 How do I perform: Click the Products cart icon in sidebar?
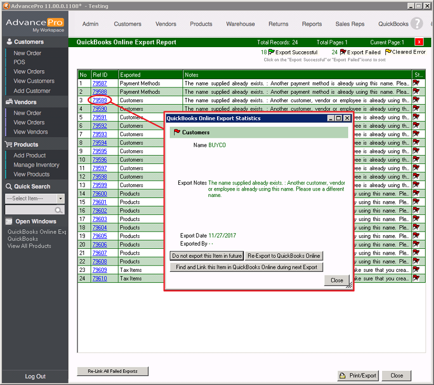pyautogui.click(x=8, y=144)
